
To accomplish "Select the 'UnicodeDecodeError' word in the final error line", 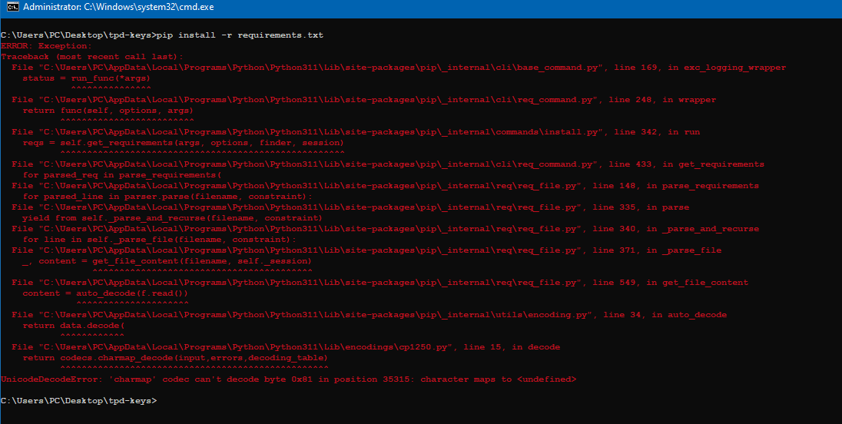I will click(49, 379).
